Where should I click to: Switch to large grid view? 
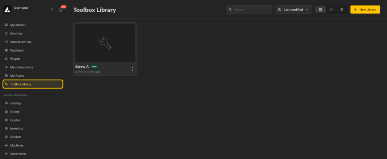pyautogui.click(x=320, y=9)
